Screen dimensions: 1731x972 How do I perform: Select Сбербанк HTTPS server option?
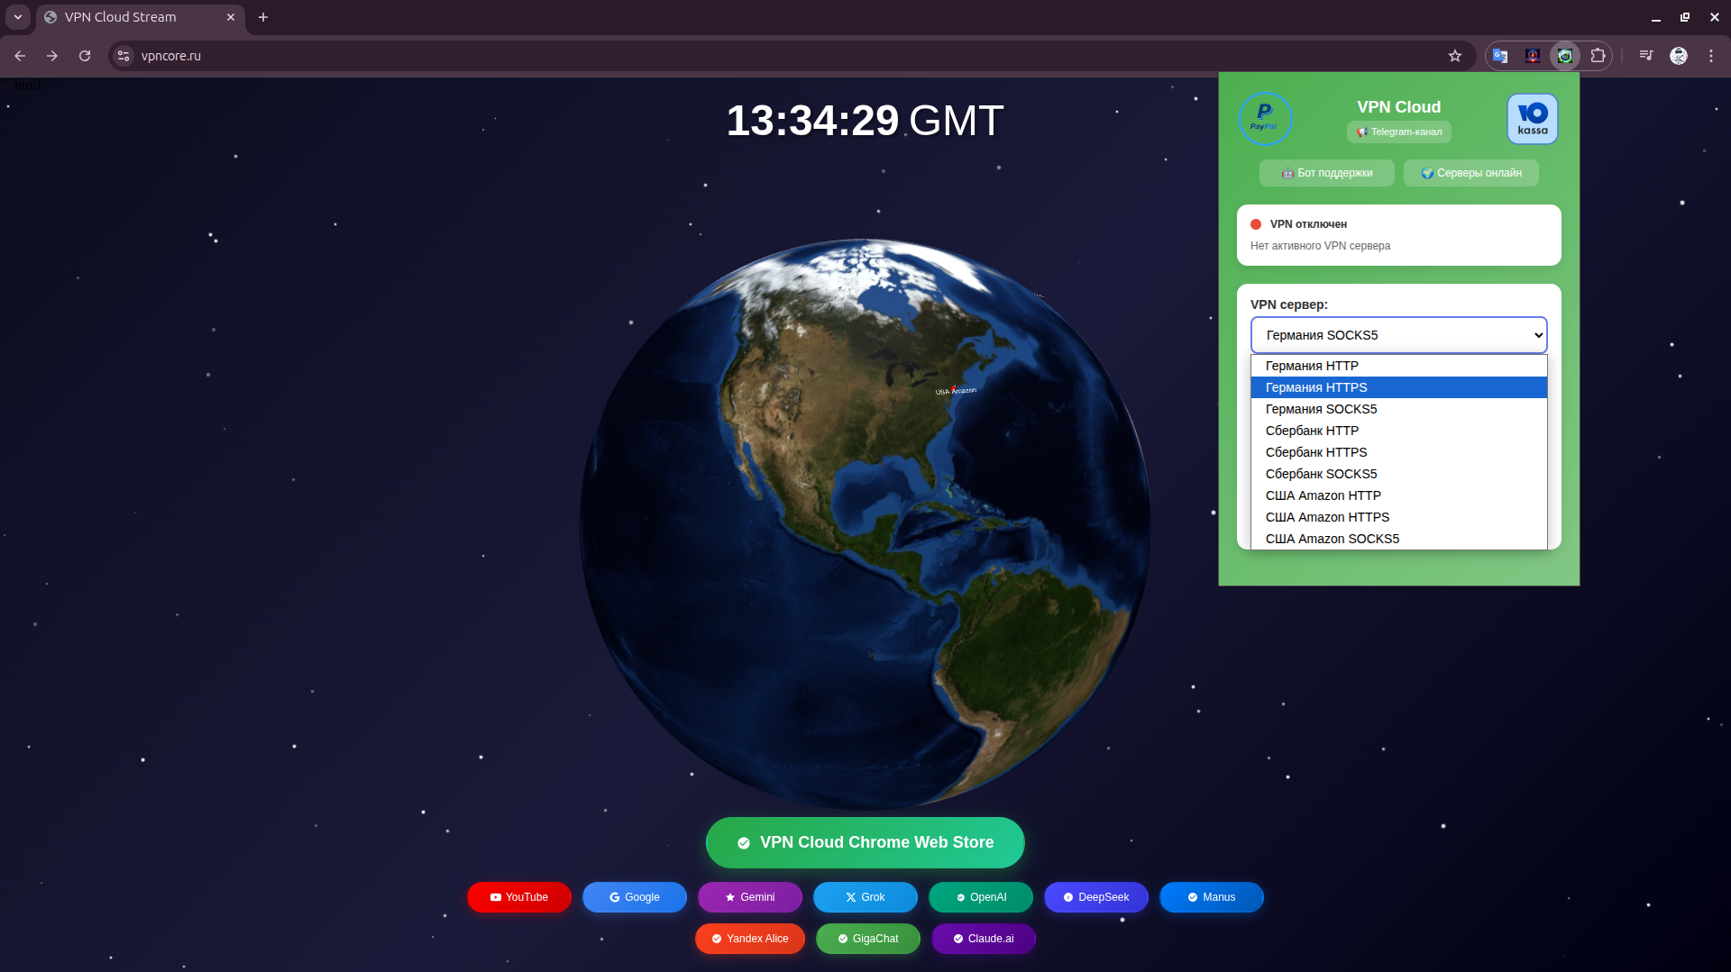click(1399, 452)
